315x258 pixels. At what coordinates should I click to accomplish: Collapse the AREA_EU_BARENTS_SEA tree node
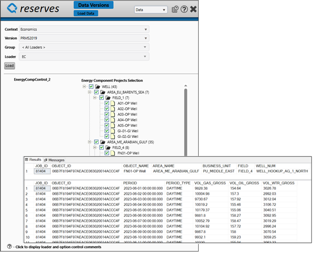tap(89, 92)
